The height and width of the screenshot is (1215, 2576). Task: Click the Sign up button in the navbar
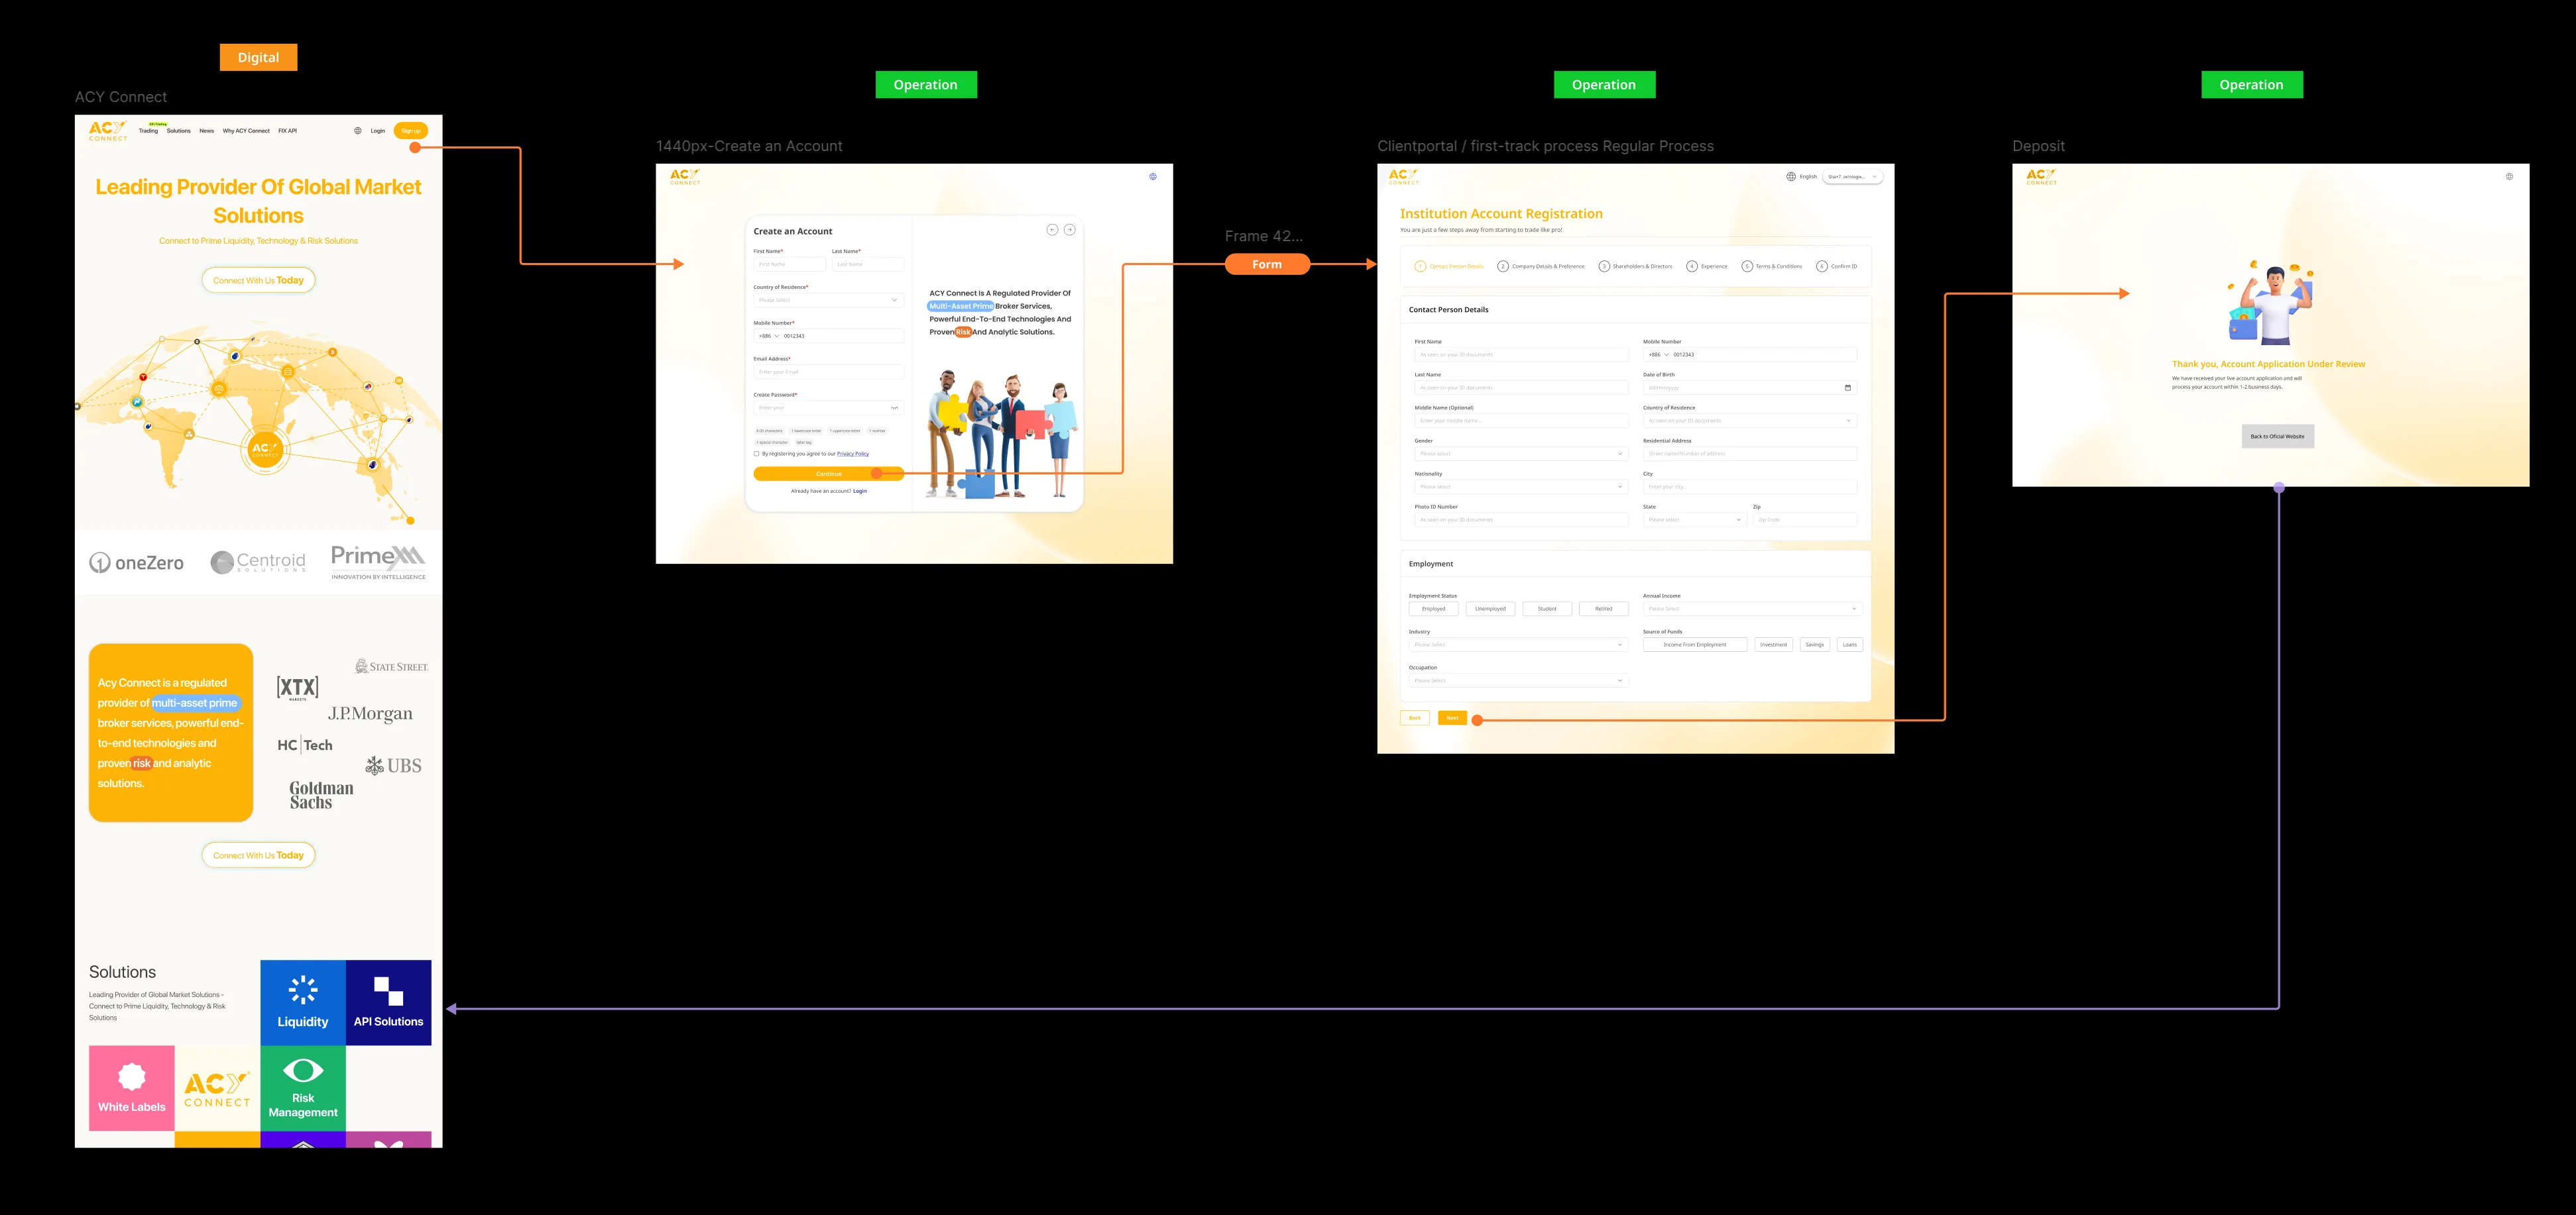pos(411,131)
